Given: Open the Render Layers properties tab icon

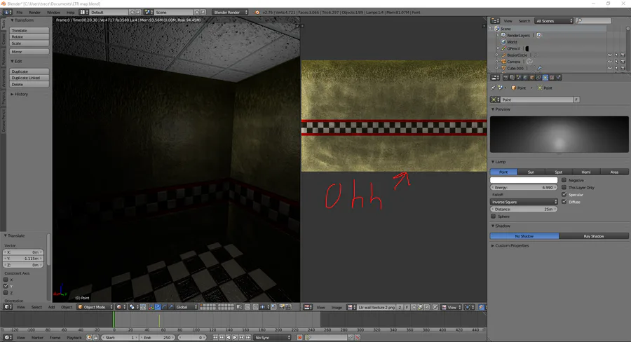Looking at the screenshot, I should click(512, 78).
